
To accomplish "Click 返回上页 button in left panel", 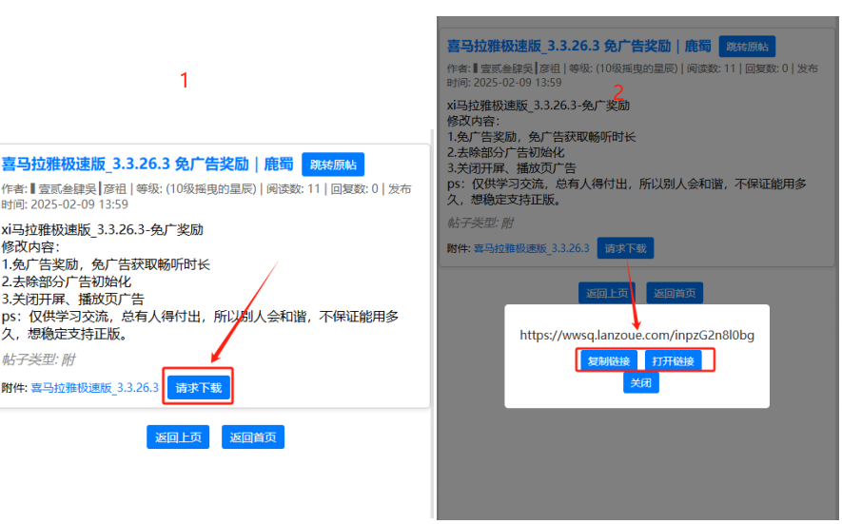I will (x=178, y=437).
